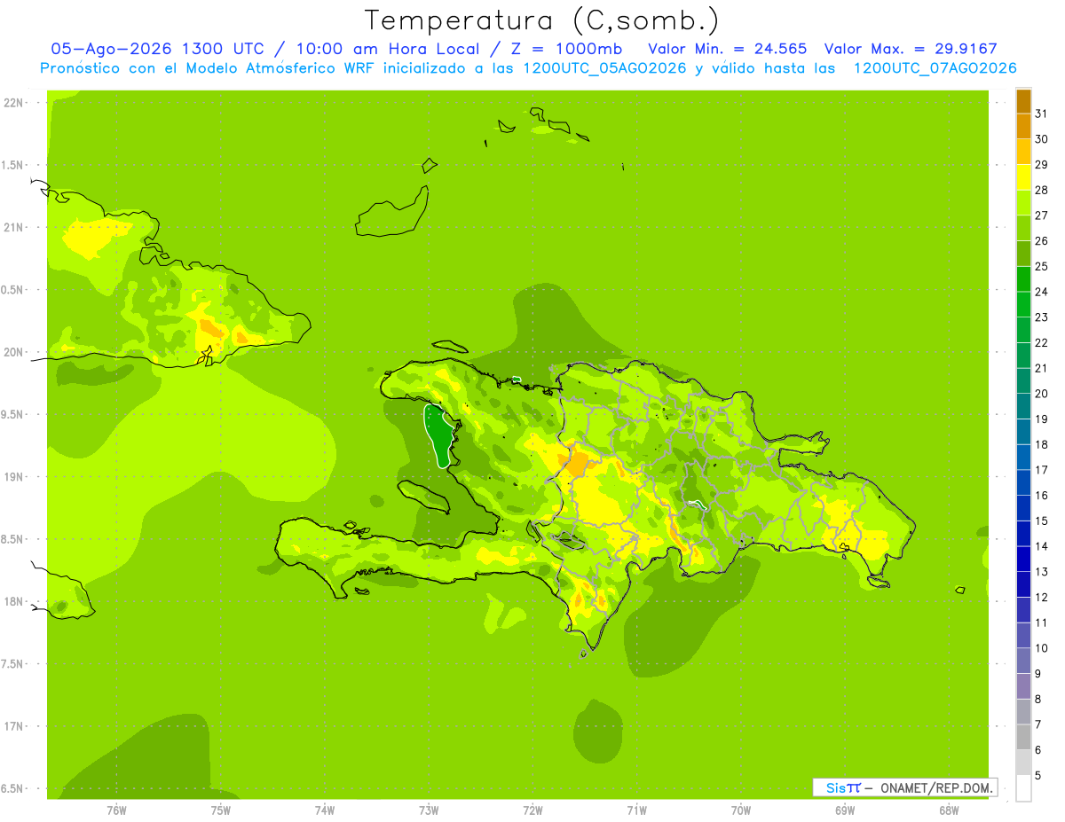Click the '10:00 am Hora Local' text

point(386,49)
